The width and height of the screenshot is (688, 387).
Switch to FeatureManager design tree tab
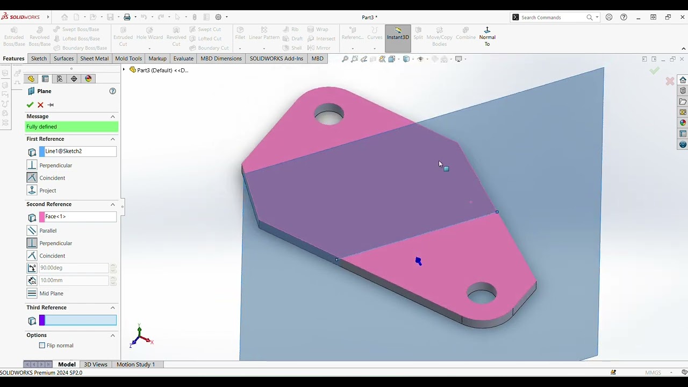point(31,79)
